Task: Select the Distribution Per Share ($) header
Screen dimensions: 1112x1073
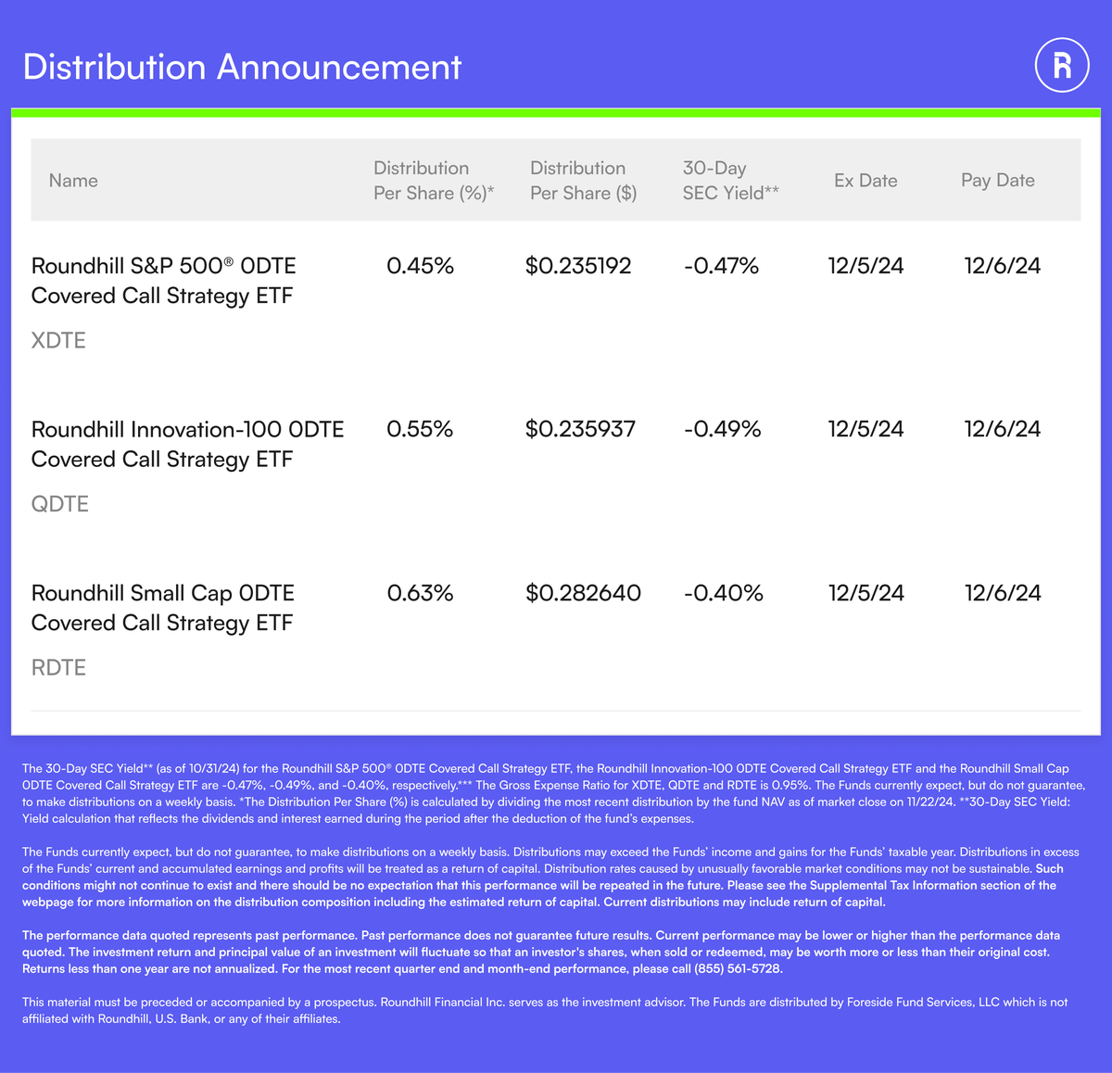Action: pyautogui.click(x=584, y=181)
